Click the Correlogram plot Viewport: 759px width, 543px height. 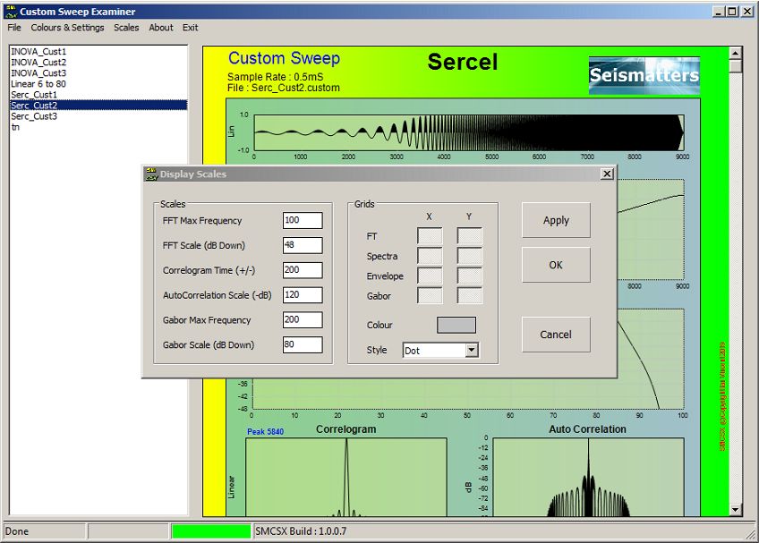(x=346, y=477)
